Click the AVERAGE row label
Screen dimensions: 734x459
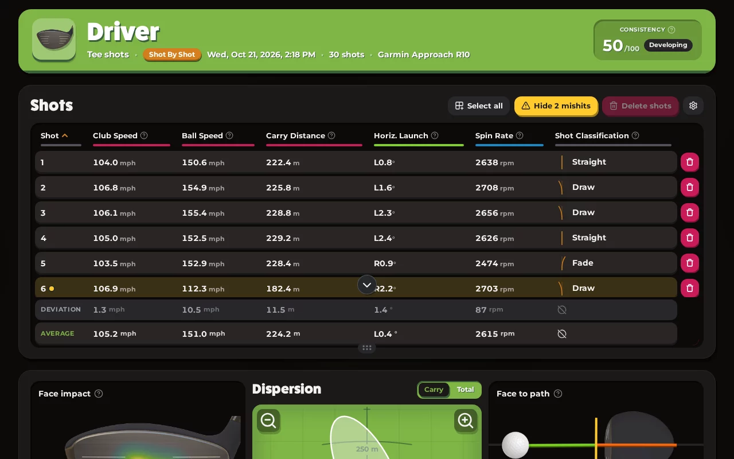tap(57, 333)
